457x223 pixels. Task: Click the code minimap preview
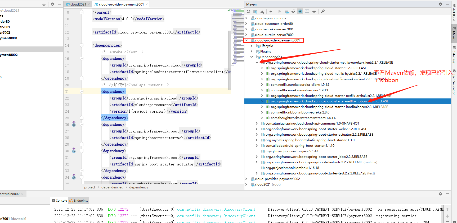point(238,37)
